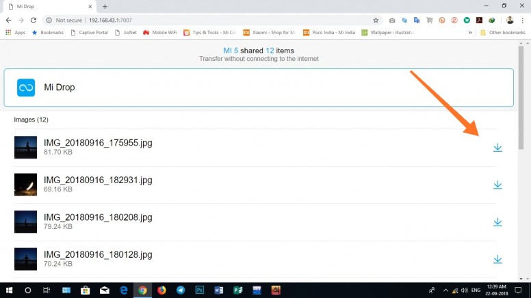Open the Xiaomi Shop bookmark
The height and width of the screenshot is (298, 531).
270,33
